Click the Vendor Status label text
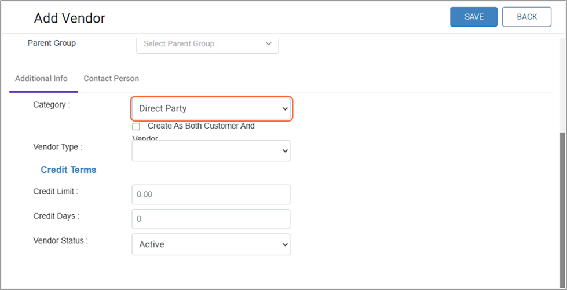 [x=60, y=240]
